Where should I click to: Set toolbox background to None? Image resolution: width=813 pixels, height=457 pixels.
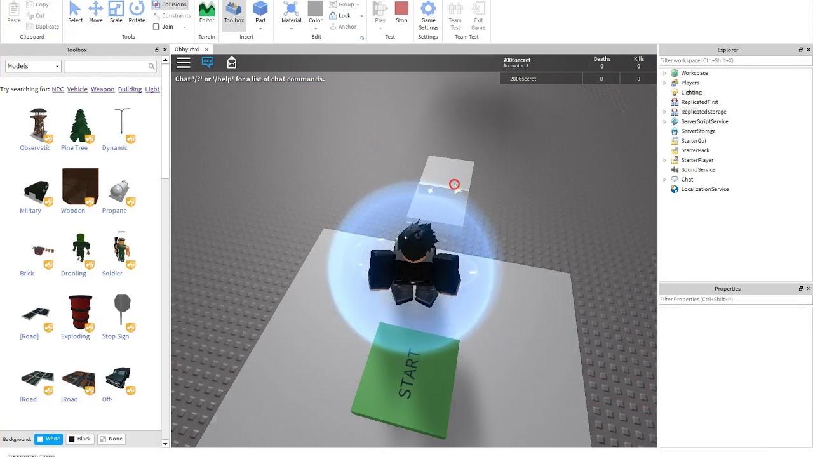click(x=111, y=439)
